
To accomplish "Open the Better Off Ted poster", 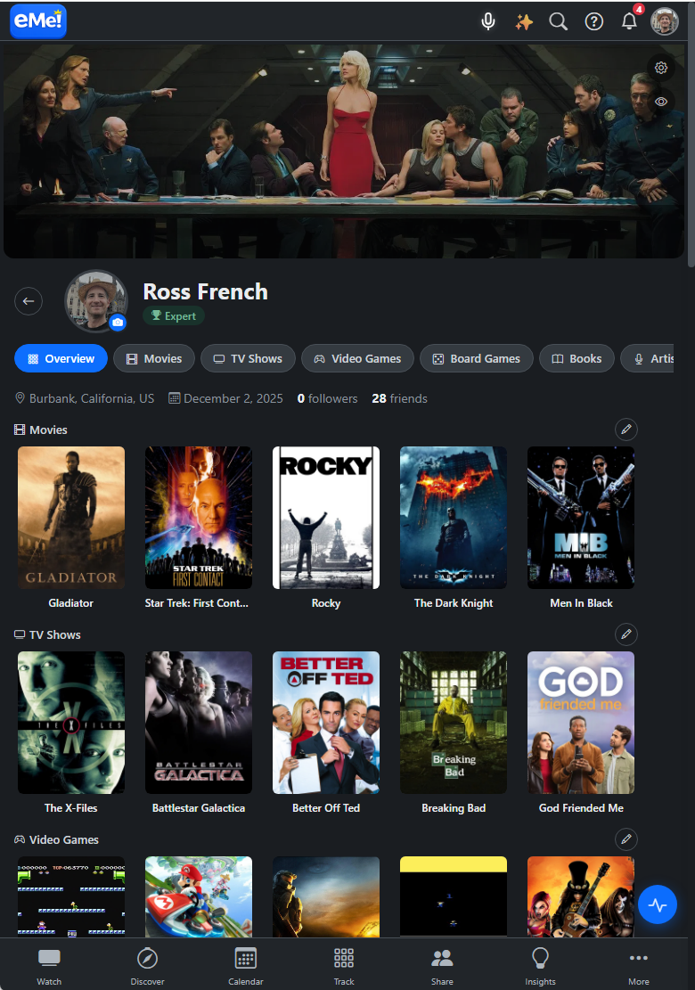I will (x=326, y=723).
